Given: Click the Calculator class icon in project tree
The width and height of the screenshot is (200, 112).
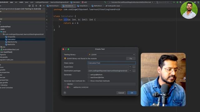Looking at the screenshot, I should click(6, 40).
